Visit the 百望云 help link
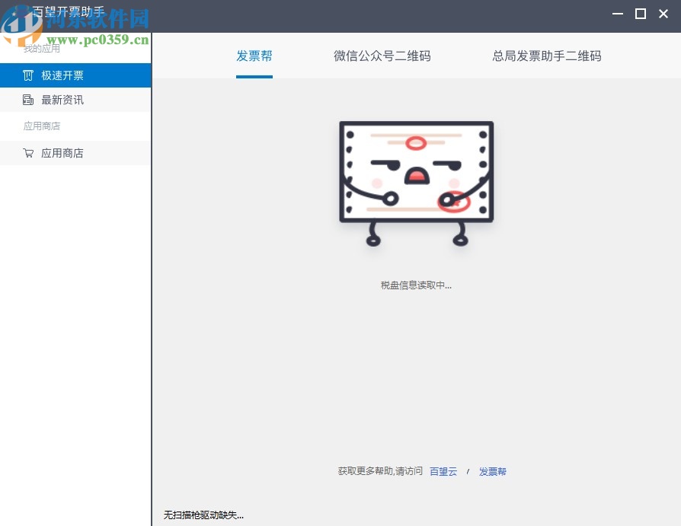Image resolution: width=681 pixels, height=526 pixels. 443,472
